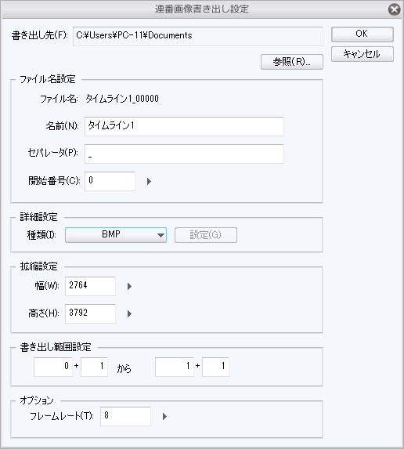
Task: Cancel the dialog with キャンセル button
Action: pyautogui.click(x=363, y=54)
